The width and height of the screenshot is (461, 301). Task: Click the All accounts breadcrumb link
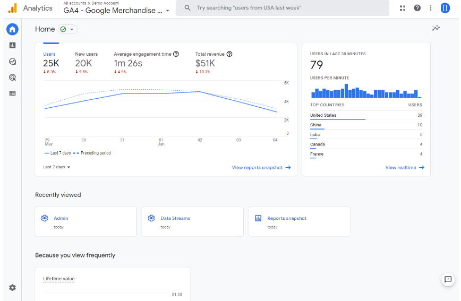point(75,3)
